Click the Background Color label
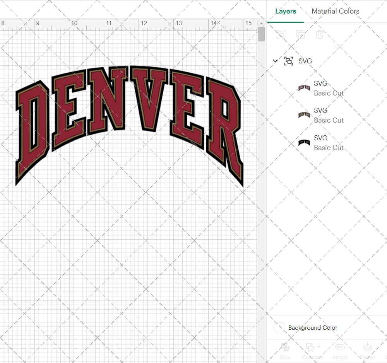 click(312, 327)
